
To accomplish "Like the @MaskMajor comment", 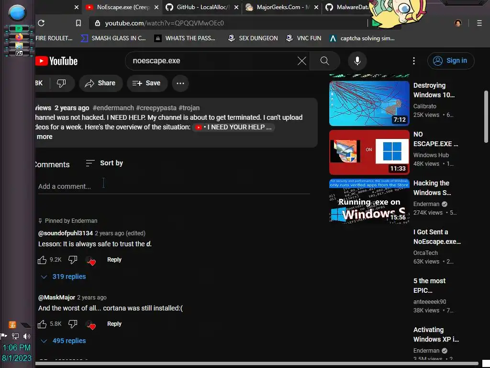I will click(x=42, y=324).
